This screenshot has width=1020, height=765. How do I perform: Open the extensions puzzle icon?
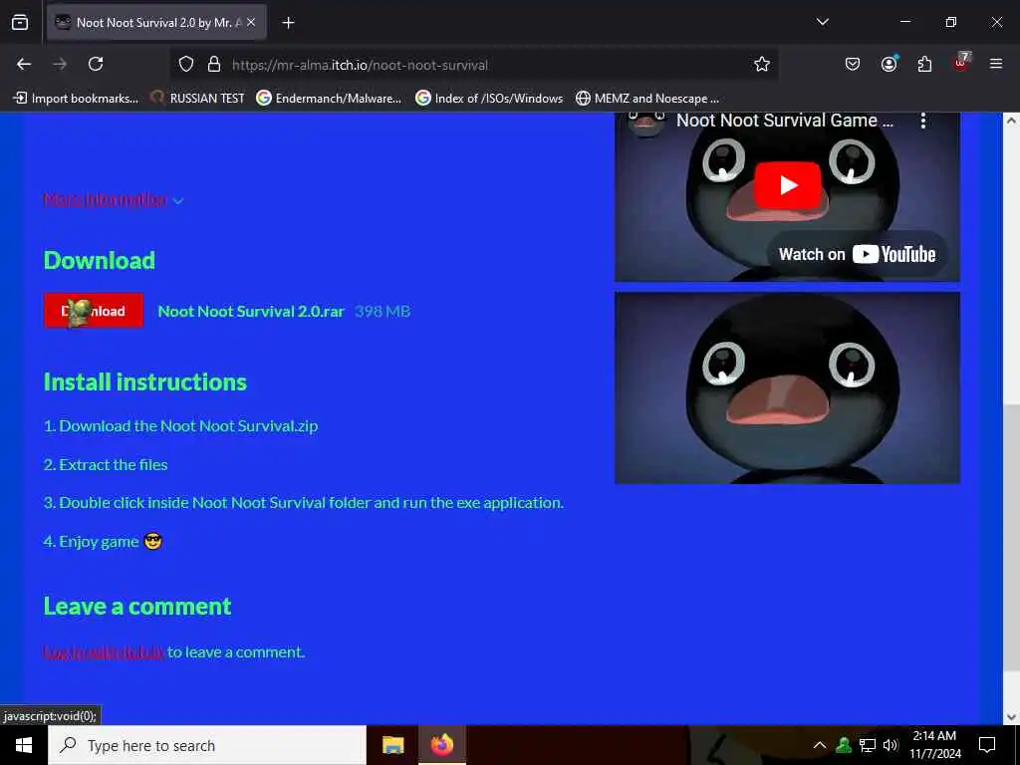[924, 64]
